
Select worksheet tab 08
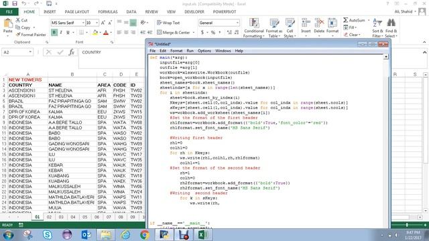[121, 217]
